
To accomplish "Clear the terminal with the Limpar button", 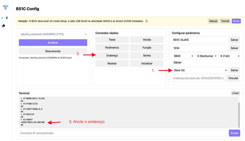I will point(235,93).
